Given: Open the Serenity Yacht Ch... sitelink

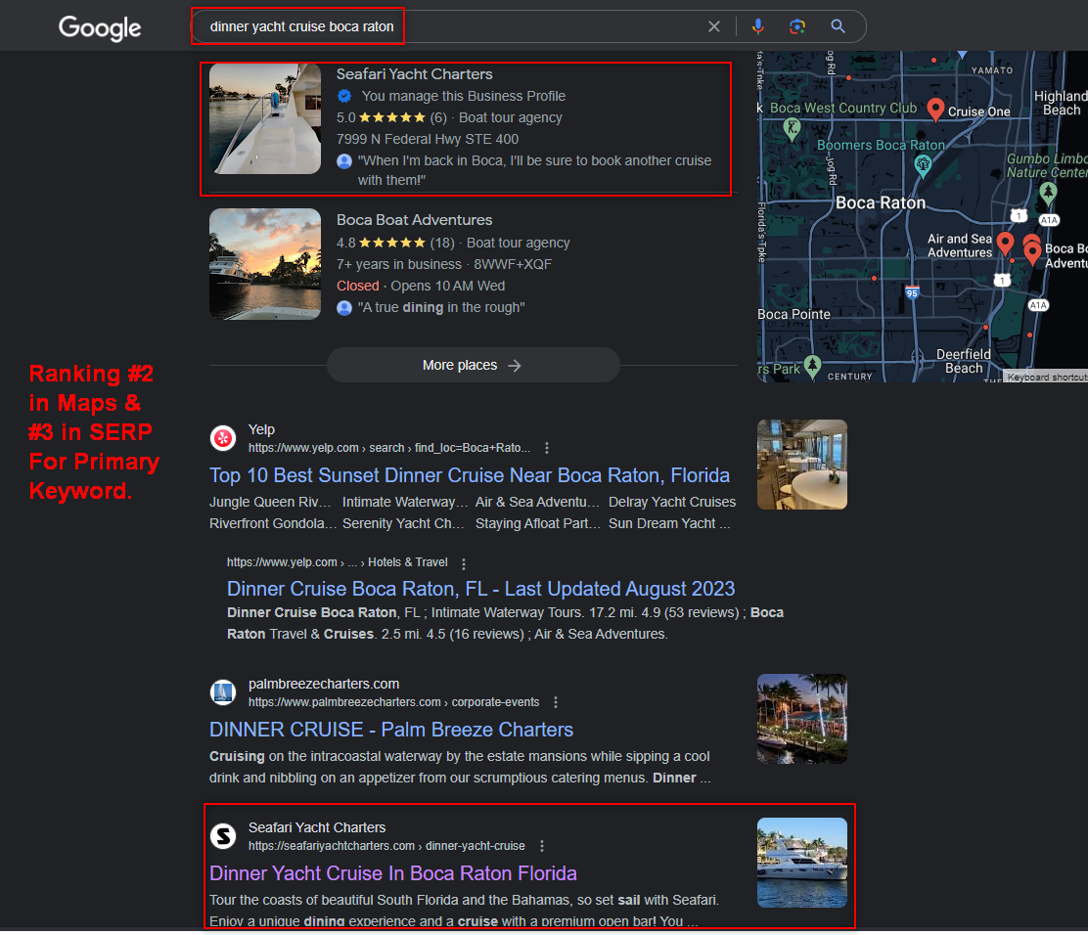Looking at the screenshot, I should [x=403, y=523].
